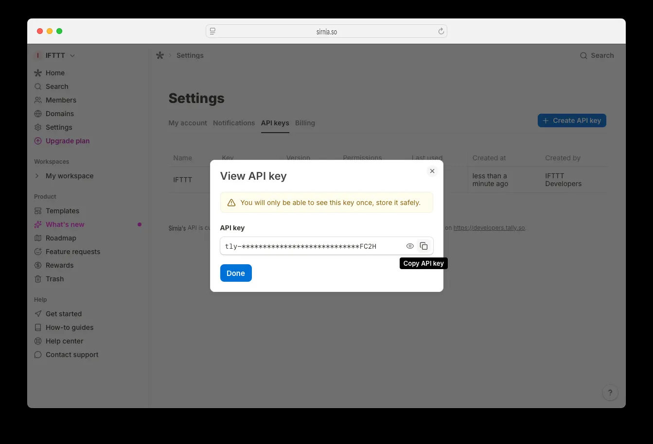Click the Done button
The image size is (653, 444).
[236, 273]
